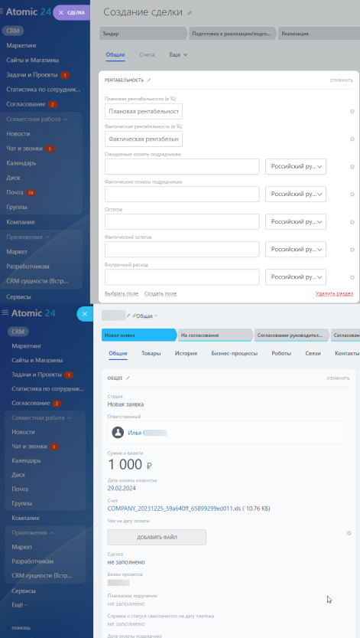
Task: Open gear settings for Плановая рентабельность field
Action: point(352,112)
